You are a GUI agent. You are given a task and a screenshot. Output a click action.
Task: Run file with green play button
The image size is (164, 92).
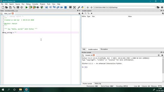pos(27,7)
